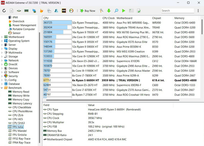Open the Sensor item in sidebar
Screen dimensions: 204x146
[x=16, y=33]
